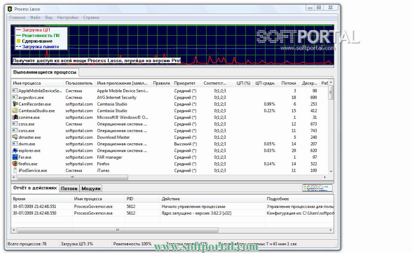The height and width of the screenshot is (253, 412).
Task: Click the dmaster.exe Download Master icon
Action: tap(15, 137)
